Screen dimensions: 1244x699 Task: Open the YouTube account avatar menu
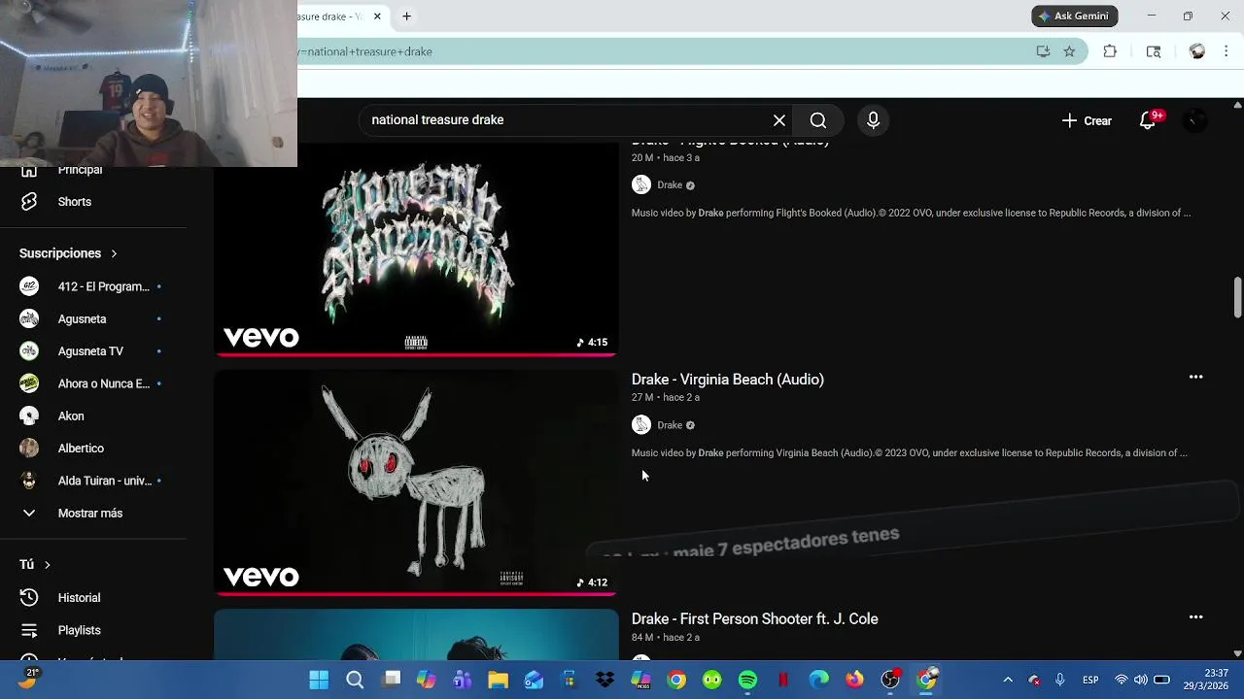[1194, 120]
